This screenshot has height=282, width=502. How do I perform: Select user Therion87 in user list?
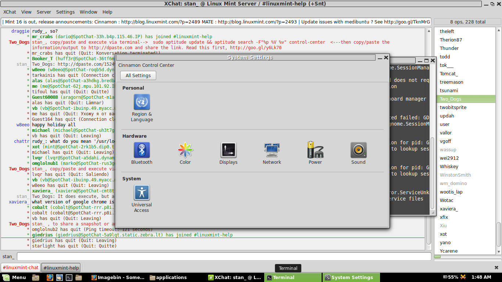[451, 40]
